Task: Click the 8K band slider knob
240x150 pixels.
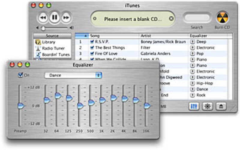Action: [x=136, y=100]
